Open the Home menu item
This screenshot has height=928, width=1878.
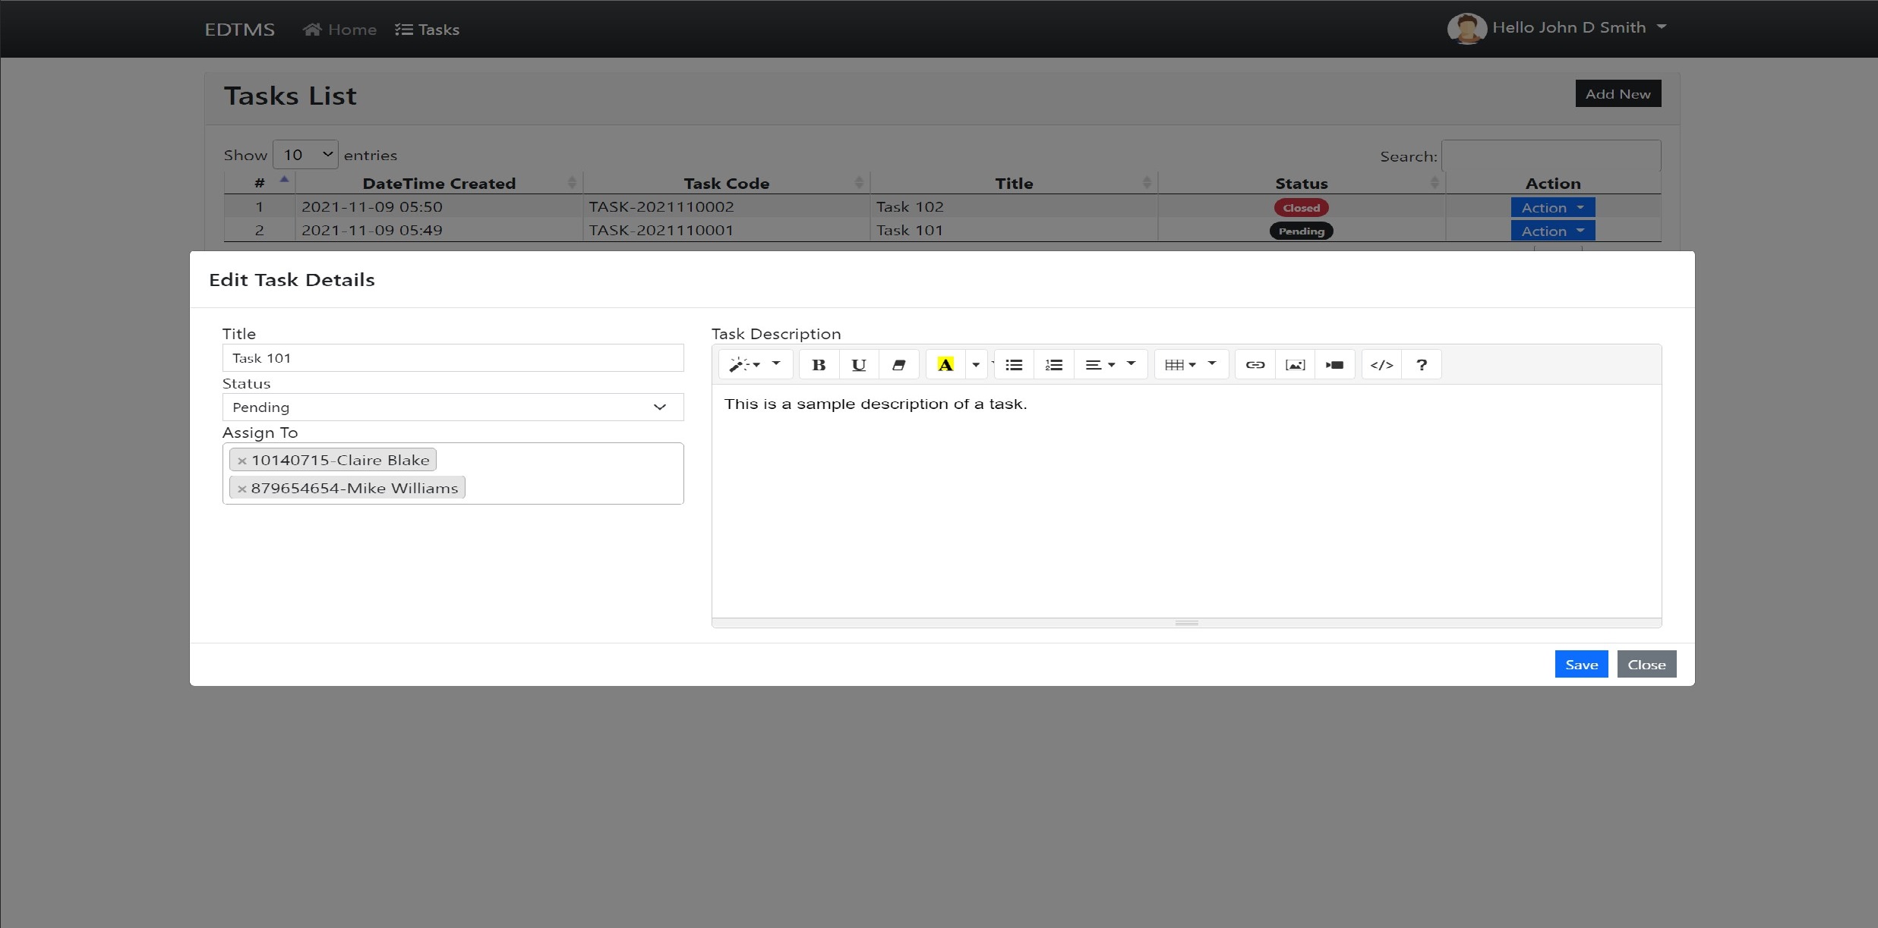pos(340,29)
